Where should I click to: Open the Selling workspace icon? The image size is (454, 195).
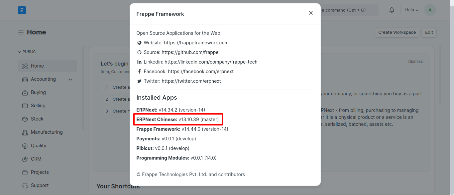[25, 106]
